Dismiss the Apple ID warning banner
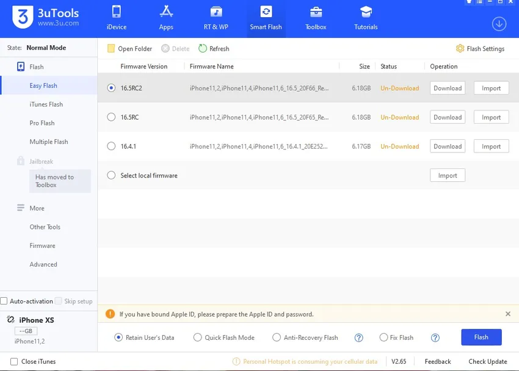519x371 pixels. (x=507, y=314)
